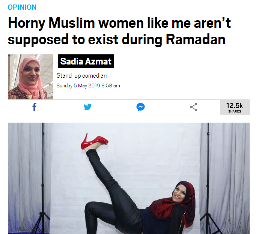This screenshot has height=234, width=256.
Task: Send the article through Messenger icon
Action: [x=140, y=107]
